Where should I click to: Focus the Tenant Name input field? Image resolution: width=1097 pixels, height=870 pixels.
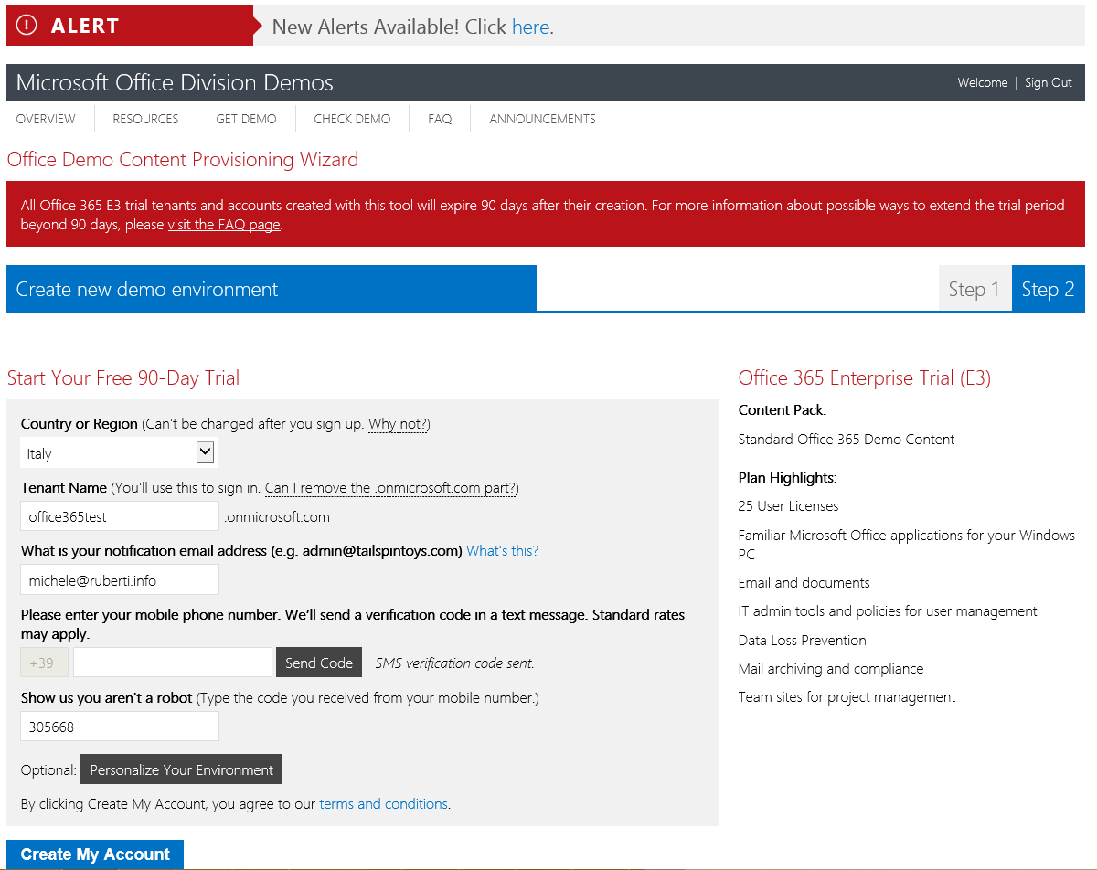tap(120, 516)
